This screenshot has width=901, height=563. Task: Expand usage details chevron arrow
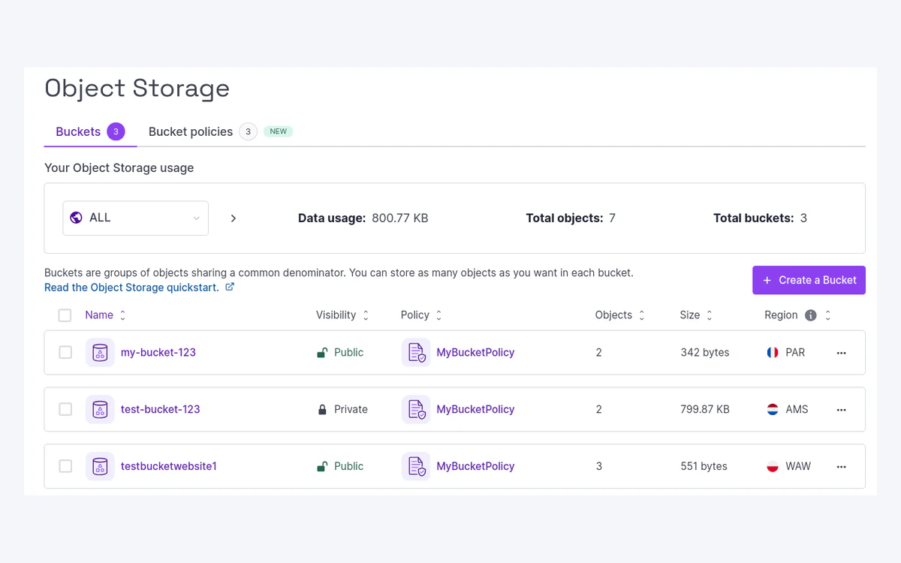click(234, 218)
